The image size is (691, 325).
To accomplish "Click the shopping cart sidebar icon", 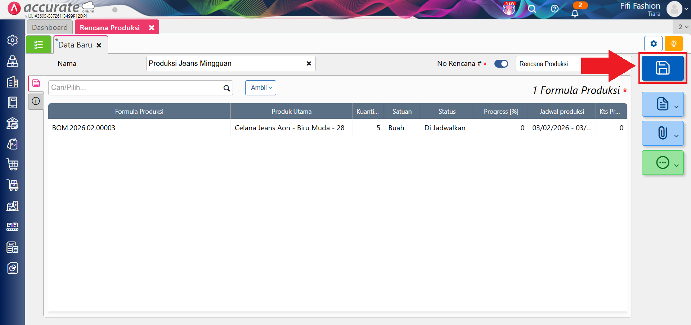I will (x=13, y=164).
